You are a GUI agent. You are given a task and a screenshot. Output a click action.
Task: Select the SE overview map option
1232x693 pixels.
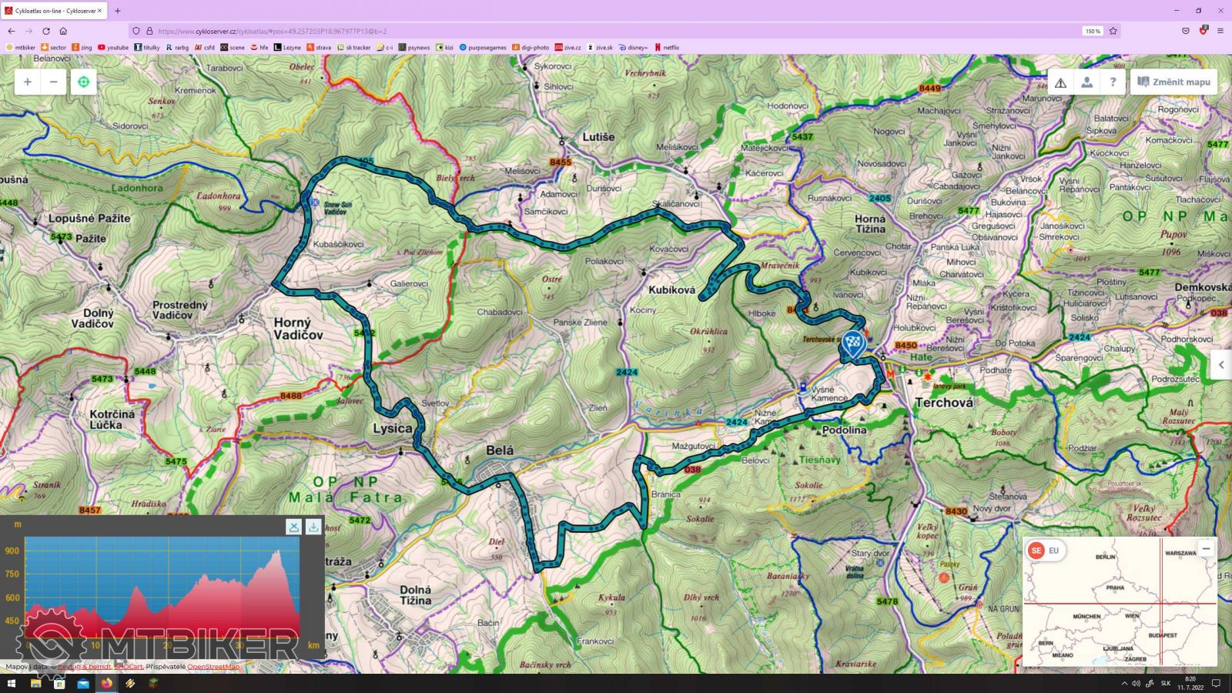click(1036, 551)
